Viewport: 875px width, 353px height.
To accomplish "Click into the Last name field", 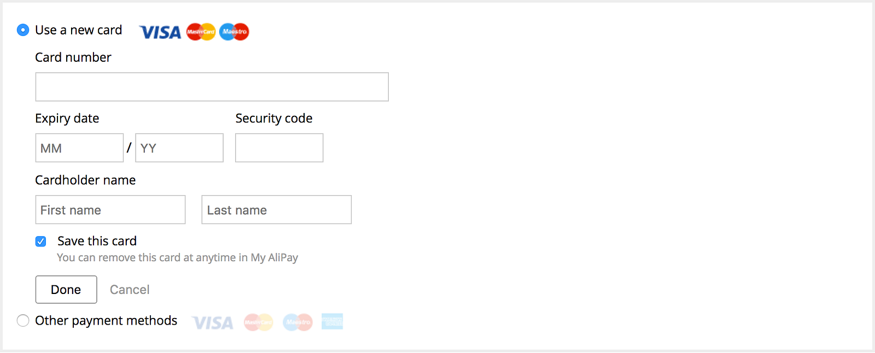I will 276,210.
